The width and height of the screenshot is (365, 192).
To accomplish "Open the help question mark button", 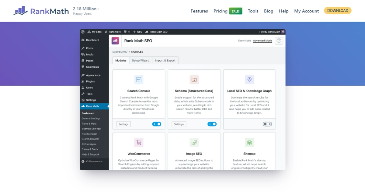I will pos(279,41).
